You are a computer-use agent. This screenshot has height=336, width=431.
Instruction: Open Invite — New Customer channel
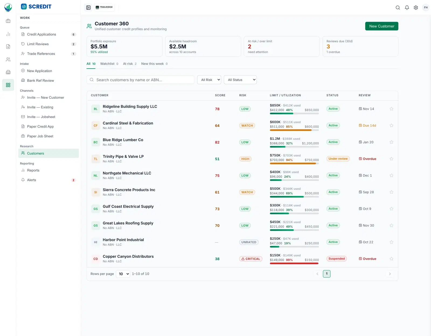48,98
